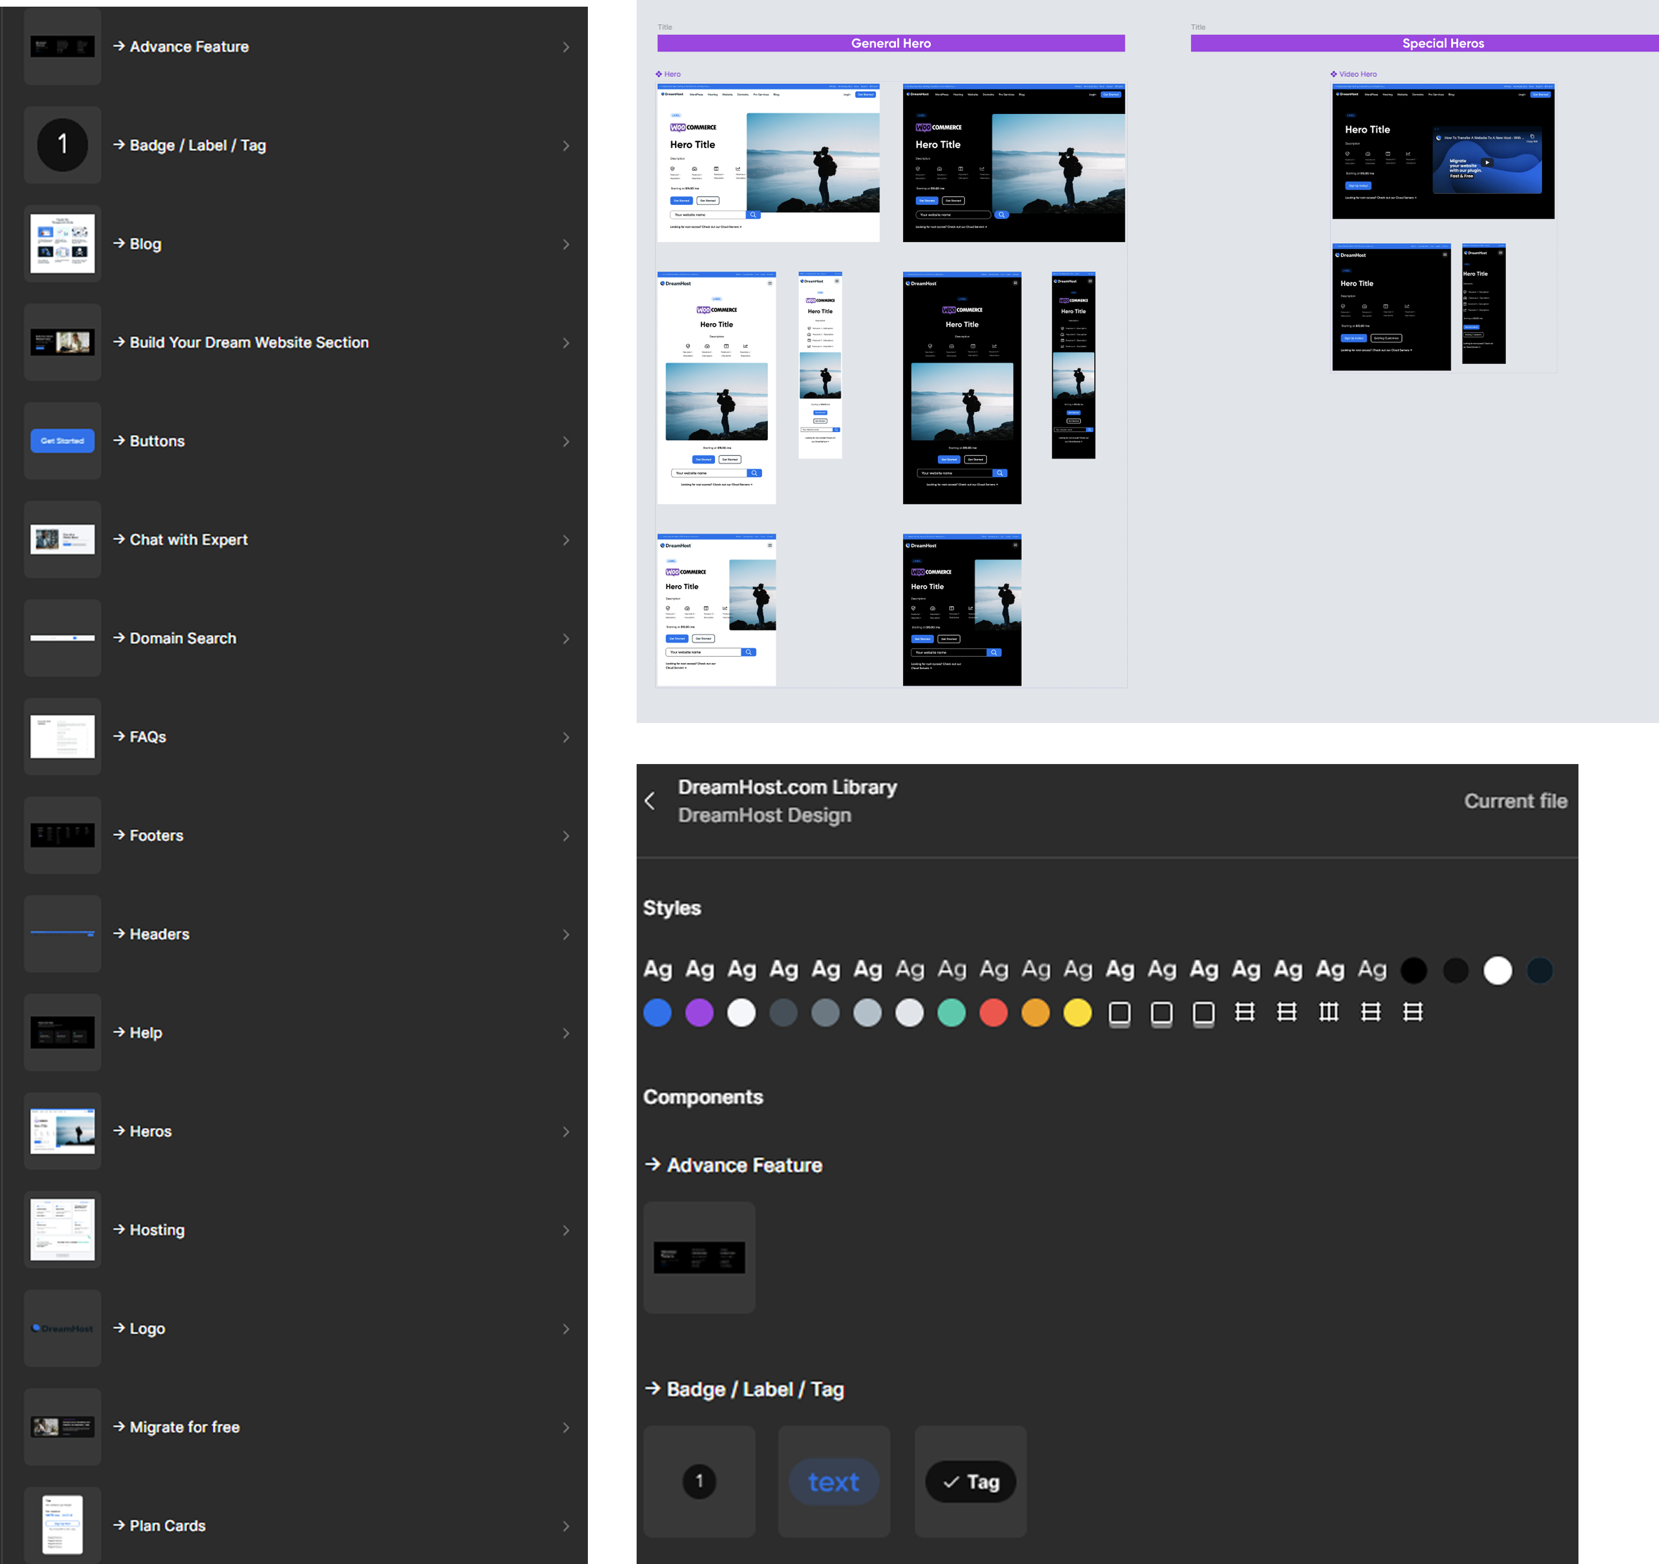Screen dimensions: 1659x1564
Task: Expand the Blog row chevron
Action: [566, 245]
